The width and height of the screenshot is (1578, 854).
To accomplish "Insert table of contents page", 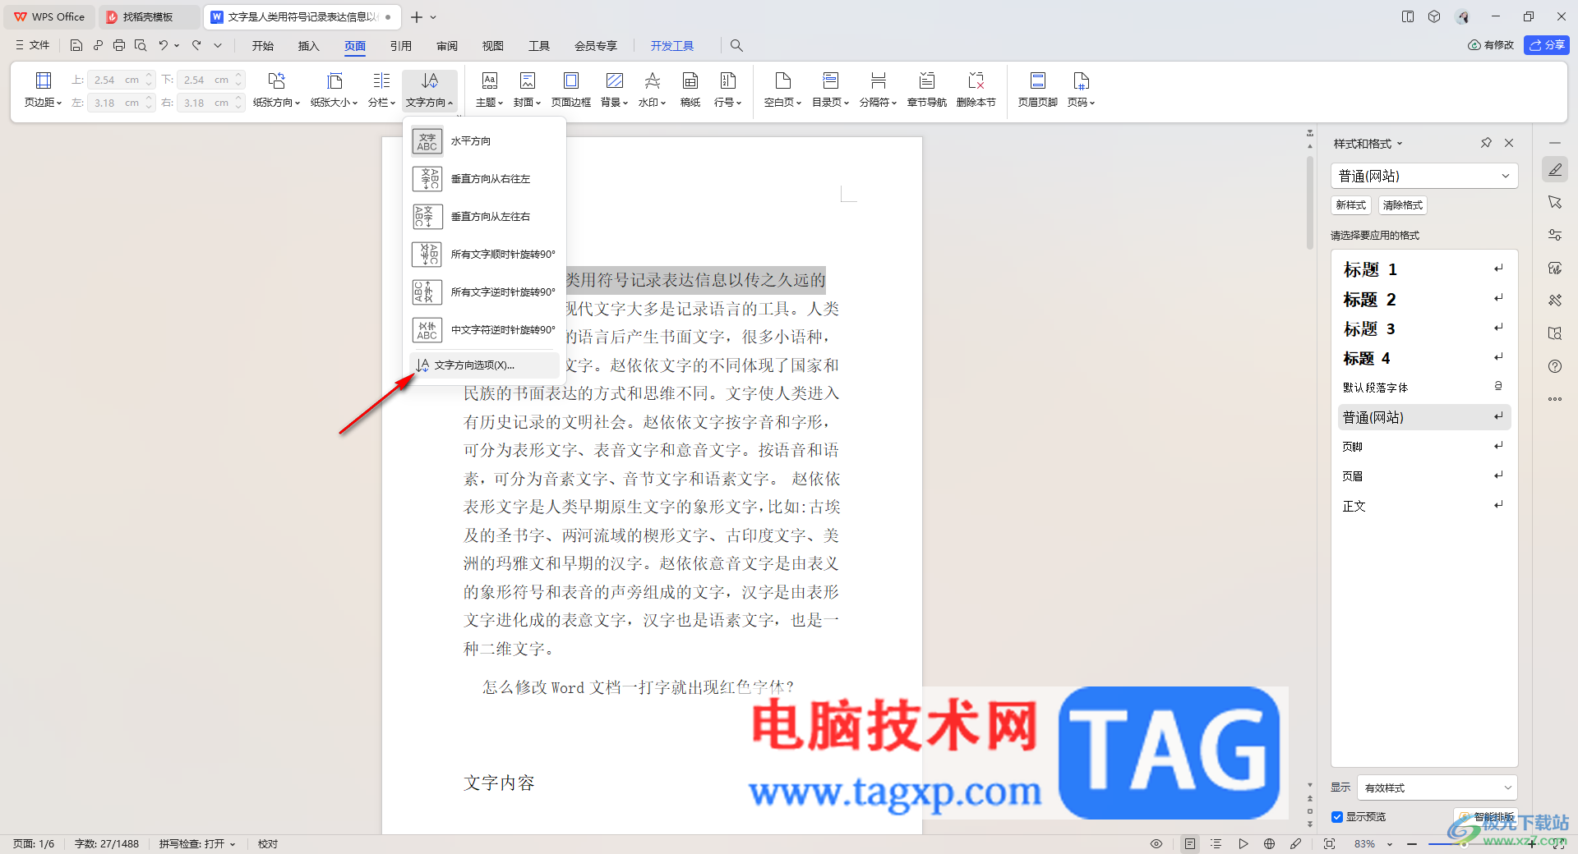I will [x=830, y=90].
